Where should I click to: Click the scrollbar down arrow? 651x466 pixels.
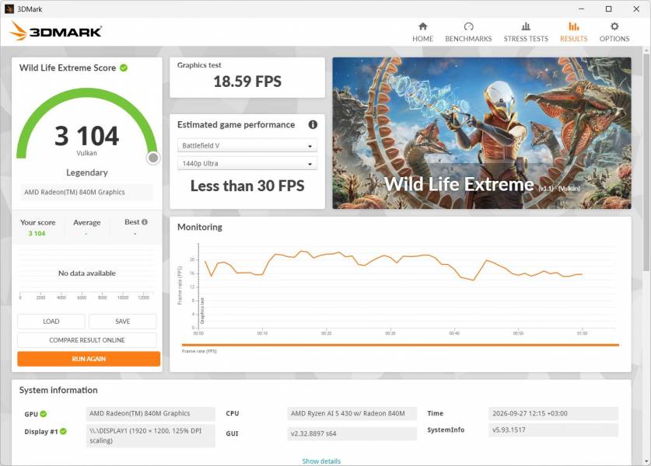pos(646,461)
